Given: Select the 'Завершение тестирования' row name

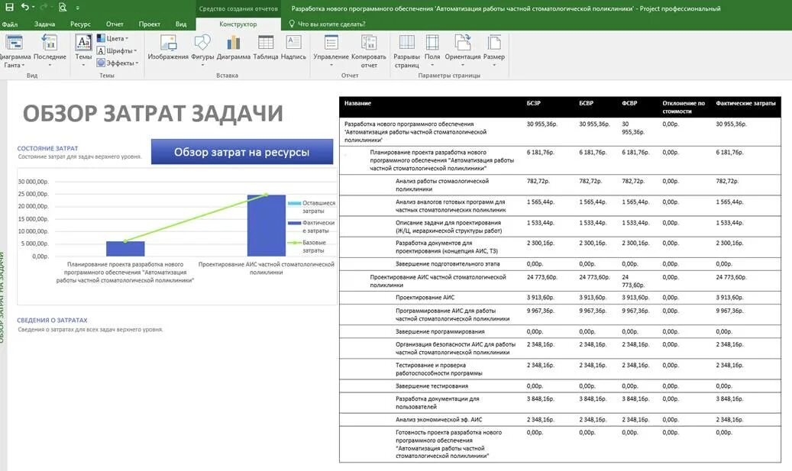Looking at the screenshot, I should coord(432,386).
